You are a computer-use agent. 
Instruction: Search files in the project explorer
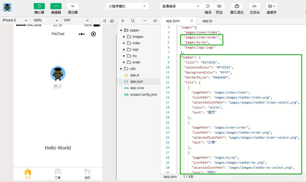pos(133,21)
